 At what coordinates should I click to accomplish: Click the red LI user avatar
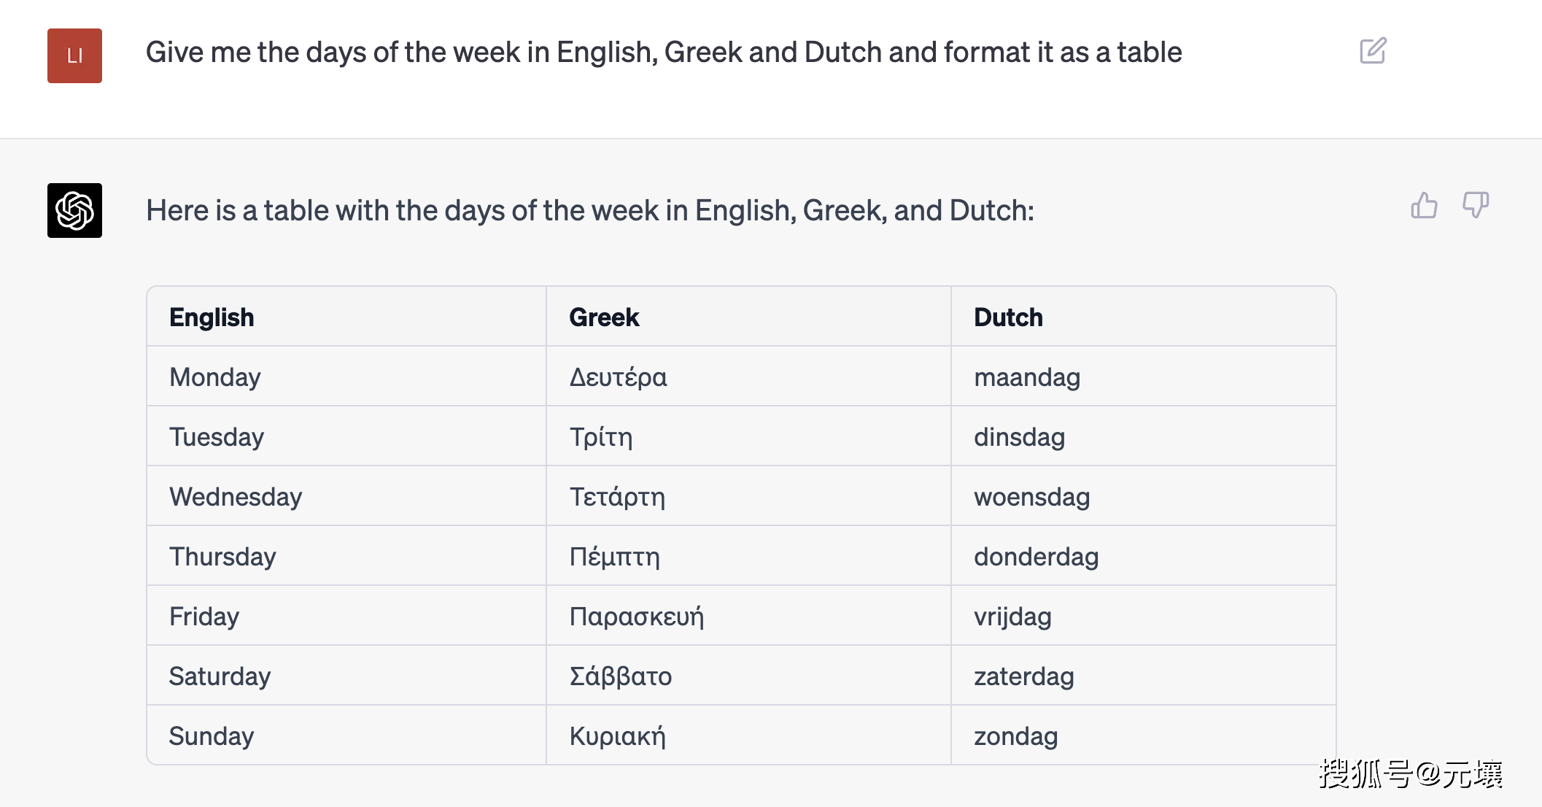pyautogui.click(x=74, y=55)
